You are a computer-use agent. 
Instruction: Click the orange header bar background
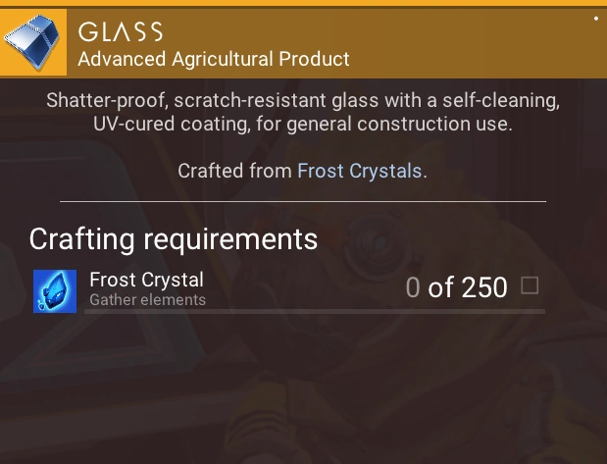[x=471, y=44]
